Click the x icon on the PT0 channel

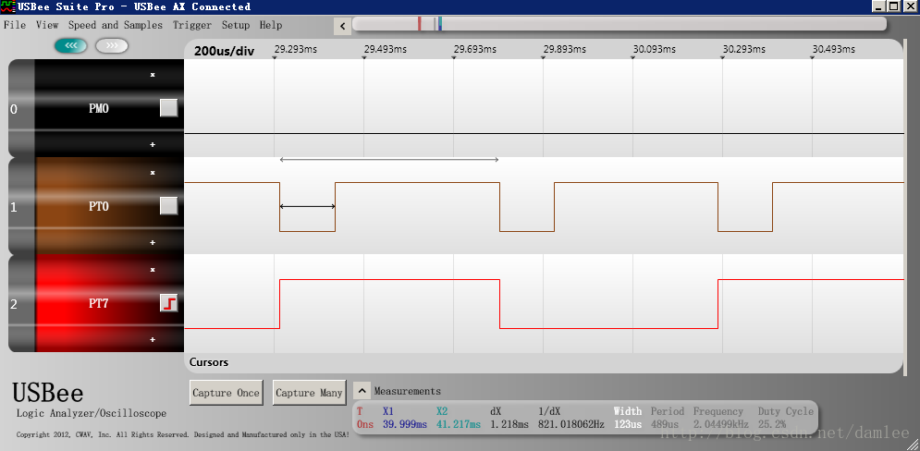153,173
